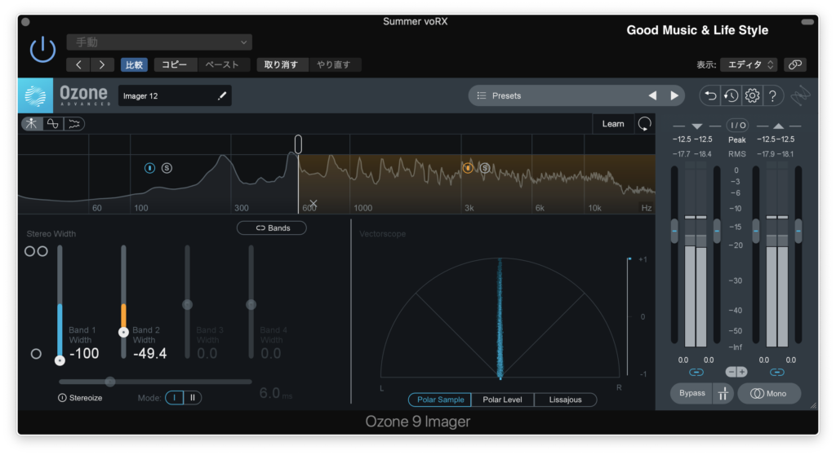
Task: Toggle the output channel link icon
Action: [x=777, y=372]
